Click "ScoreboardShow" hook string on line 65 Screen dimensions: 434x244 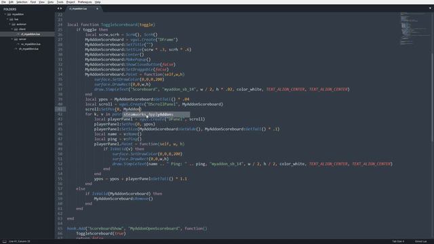[x=105, y=228]
